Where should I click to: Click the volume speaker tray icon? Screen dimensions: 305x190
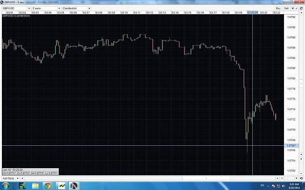tap(284, 186)
